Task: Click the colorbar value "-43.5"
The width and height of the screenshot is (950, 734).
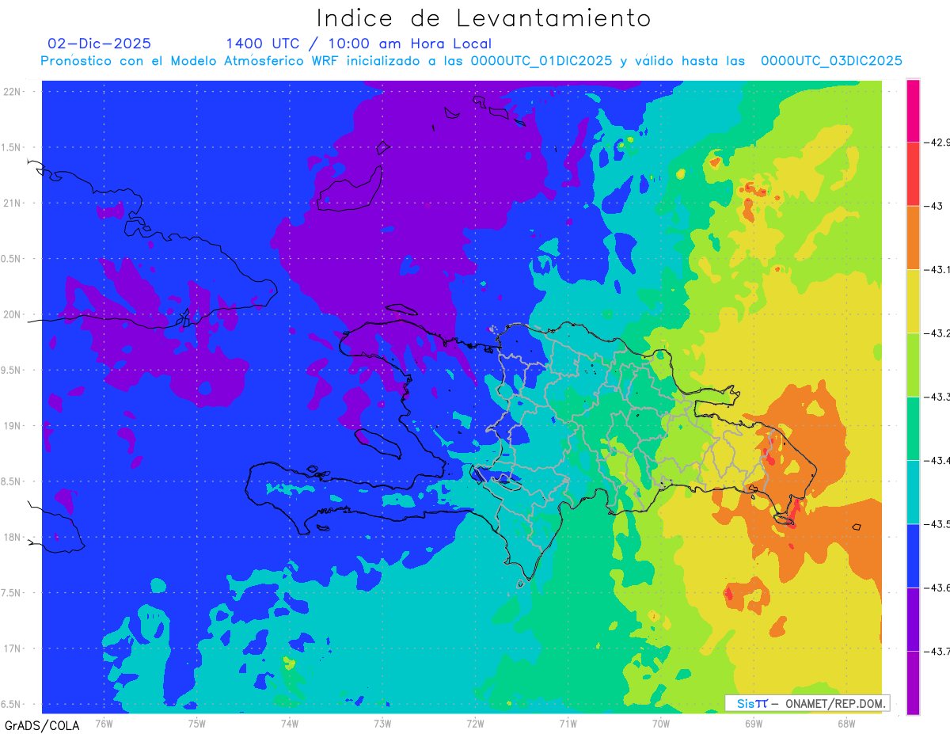Action: click(936, 524)
